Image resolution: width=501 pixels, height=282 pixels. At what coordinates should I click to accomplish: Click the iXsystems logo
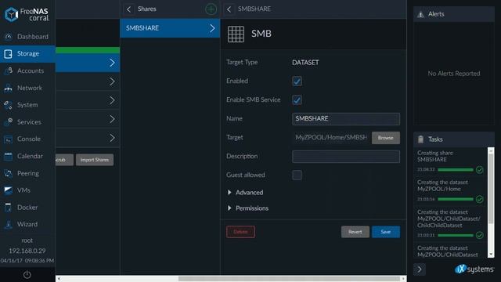click(x=474, y=269)
